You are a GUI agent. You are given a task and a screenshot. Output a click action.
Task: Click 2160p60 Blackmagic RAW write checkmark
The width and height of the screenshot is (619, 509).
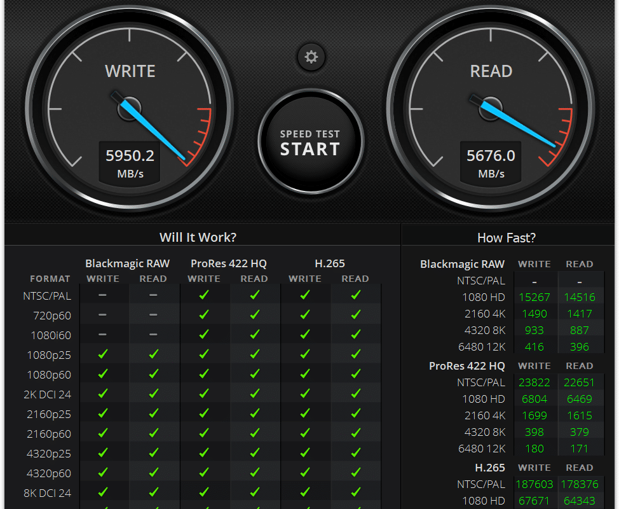pos(103,433)
